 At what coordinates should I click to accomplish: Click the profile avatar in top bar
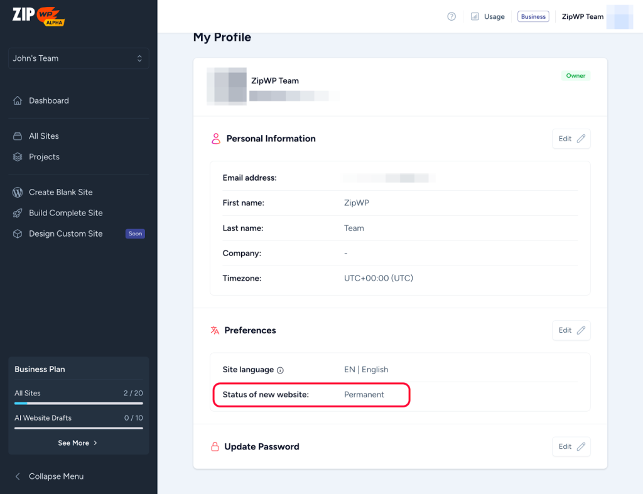pos(623,17)
